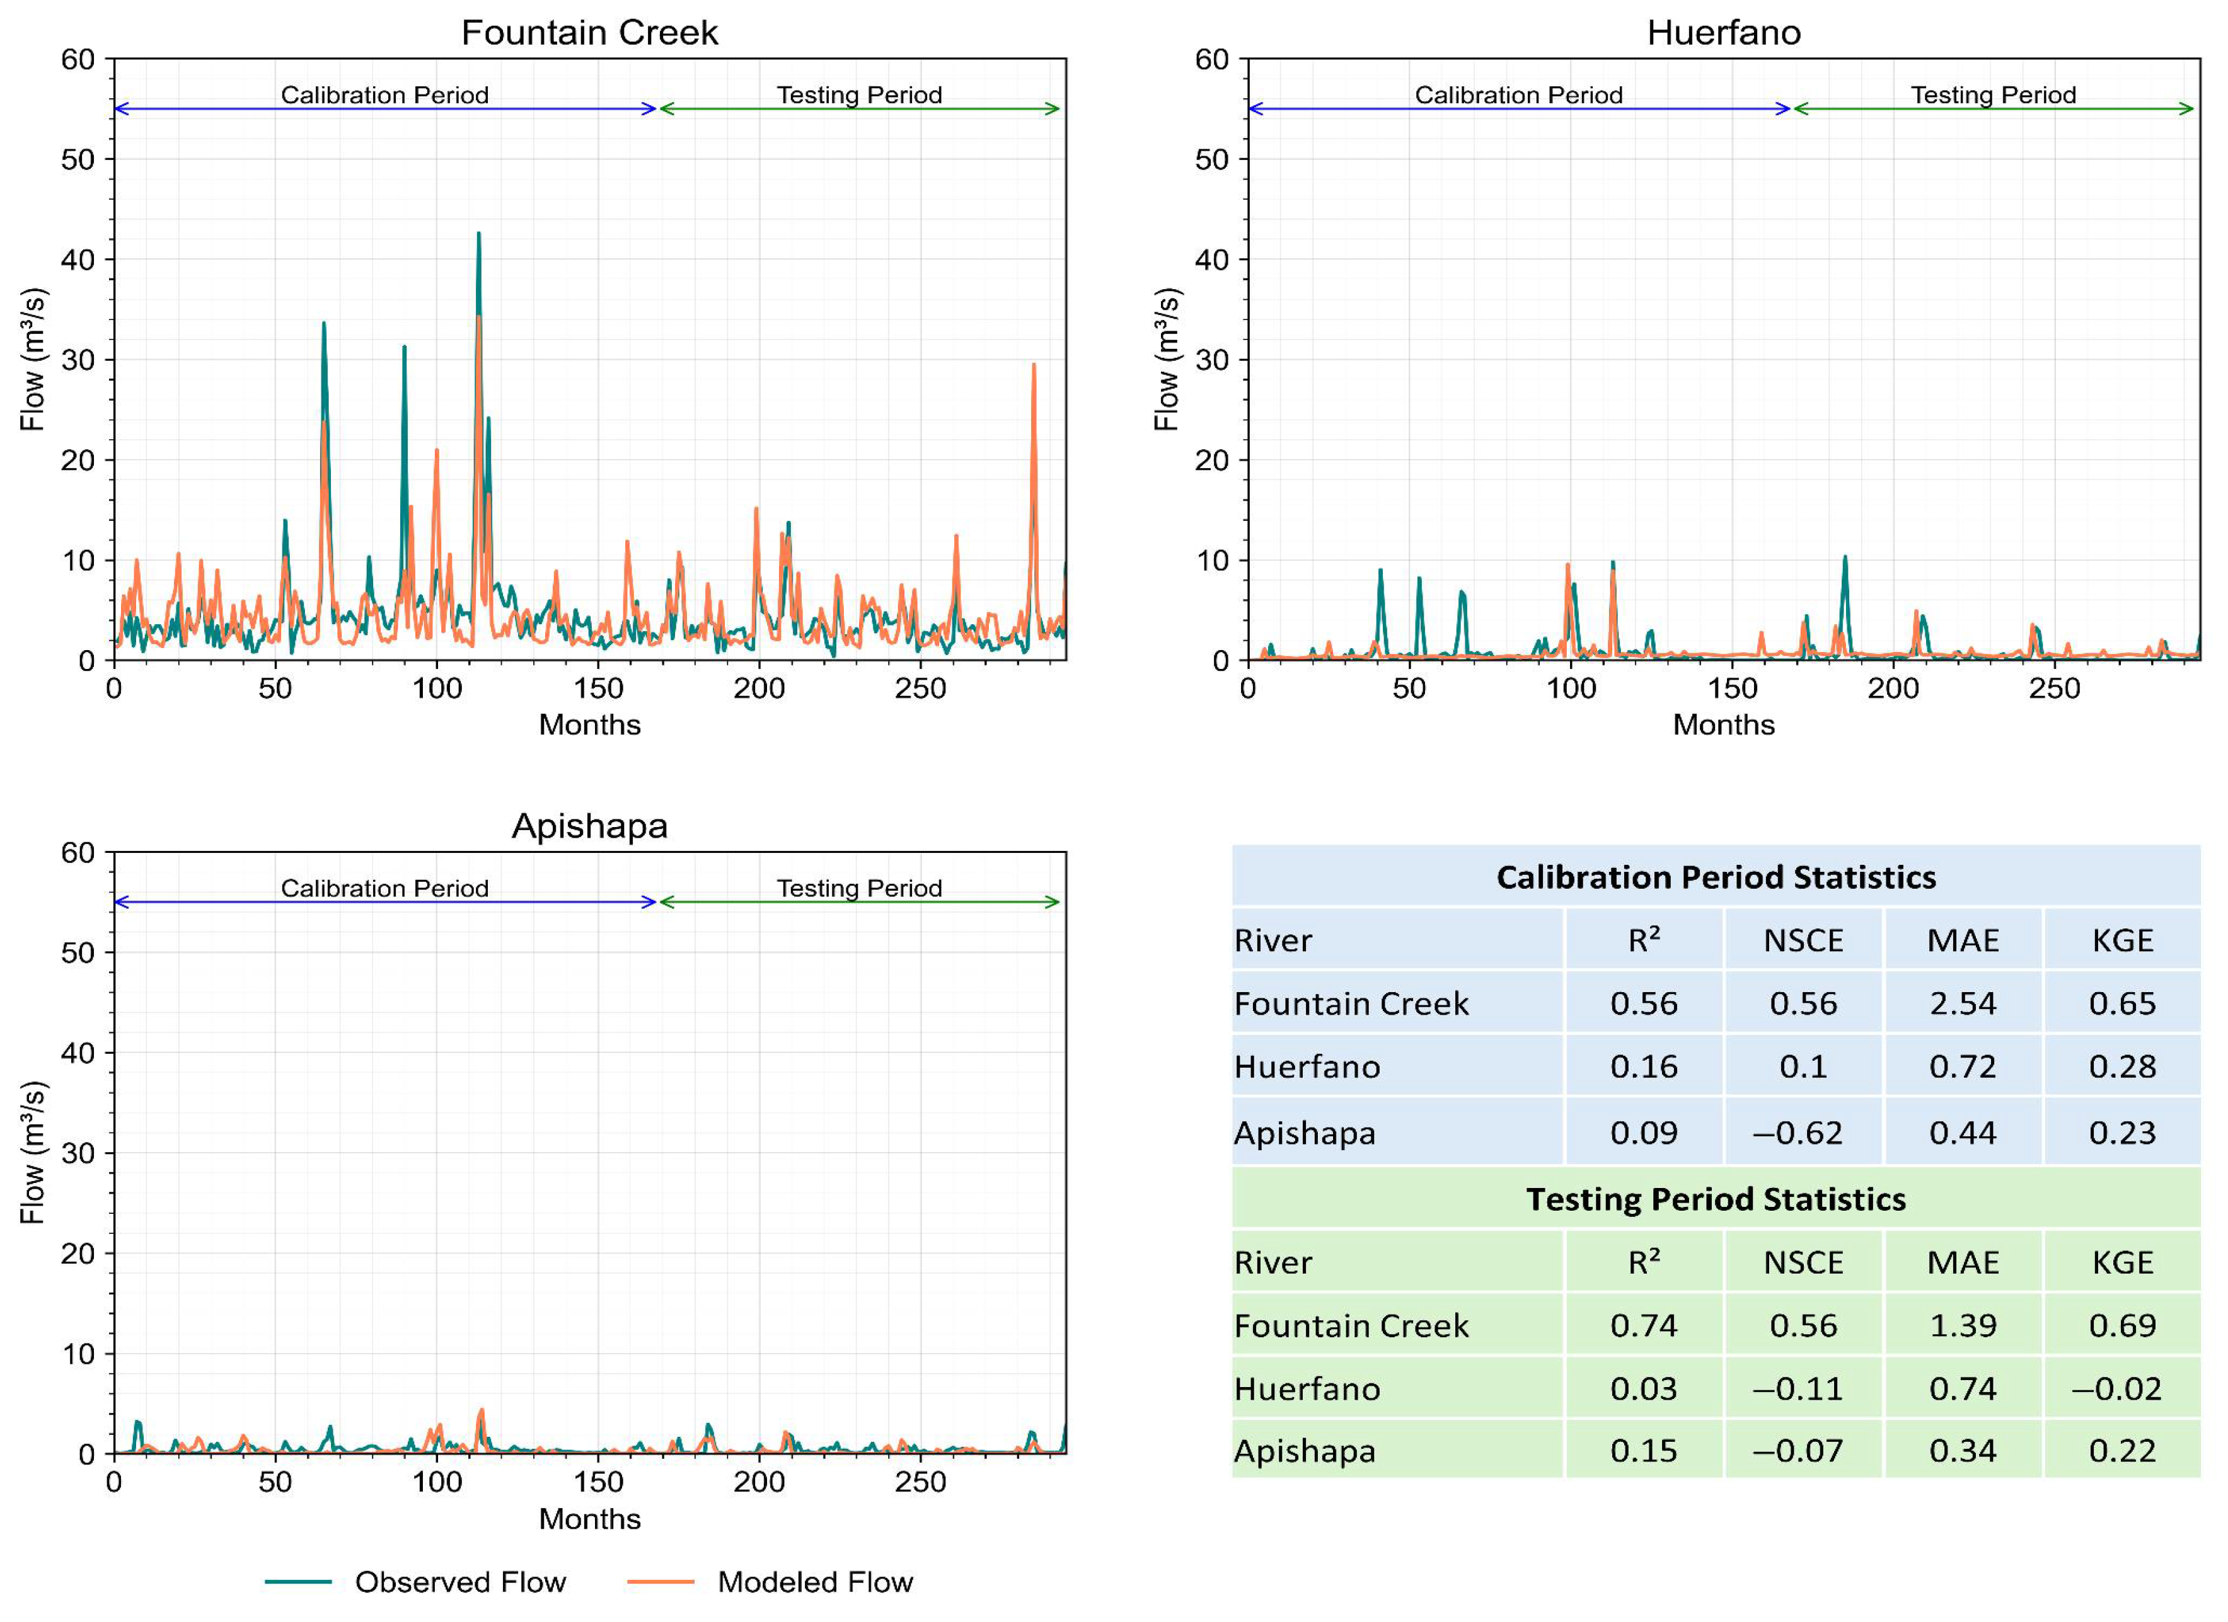The height and width of the screenshot is (1622, 2228).
Task: Click Modeled Flow legend line swatch
Action: pyautogui.click(x=661, y=1582)
